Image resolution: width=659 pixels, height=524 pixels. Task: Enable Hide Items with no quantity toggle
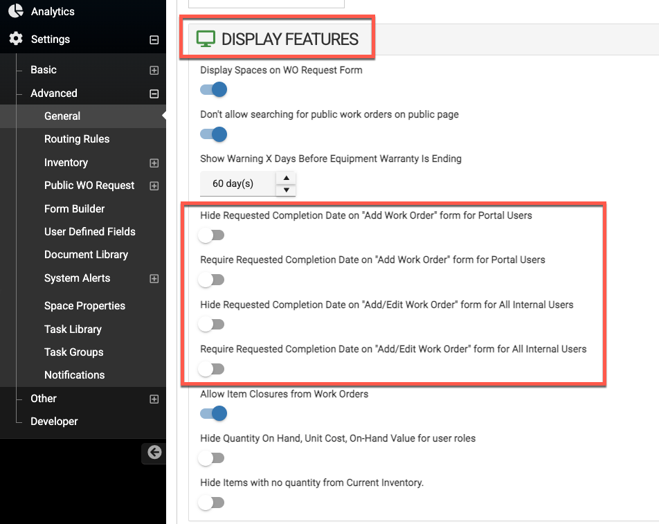tap(212, 503)
